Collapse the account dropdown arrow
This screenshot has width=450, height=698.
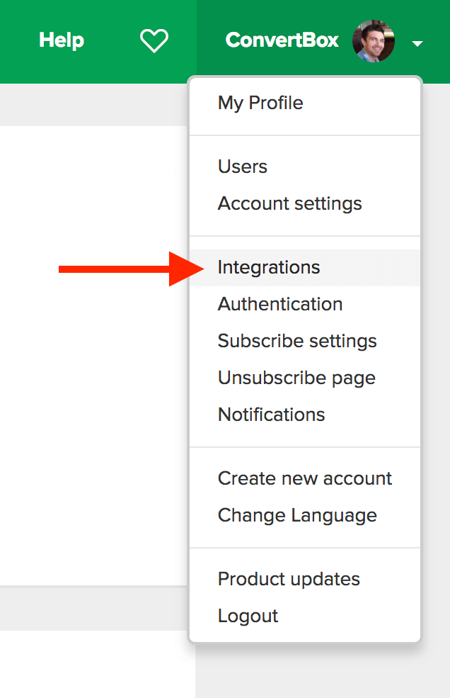(417, 43)
